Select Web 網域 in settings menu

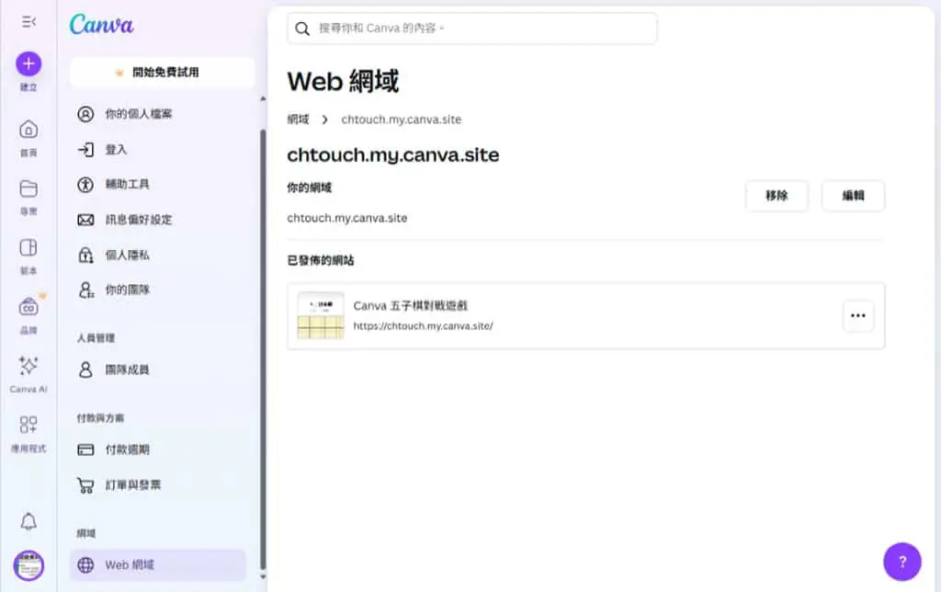coord(158,565)
